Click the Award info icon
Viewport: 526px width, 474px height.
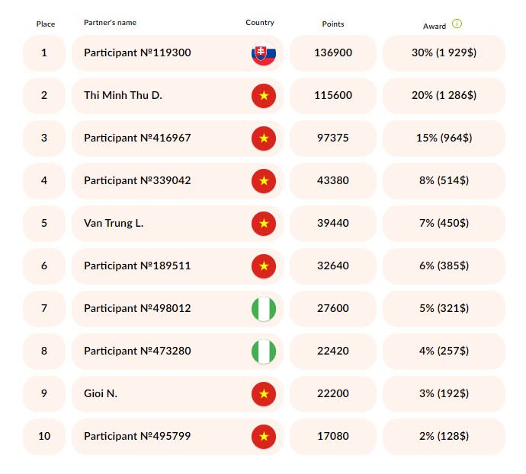457,24
